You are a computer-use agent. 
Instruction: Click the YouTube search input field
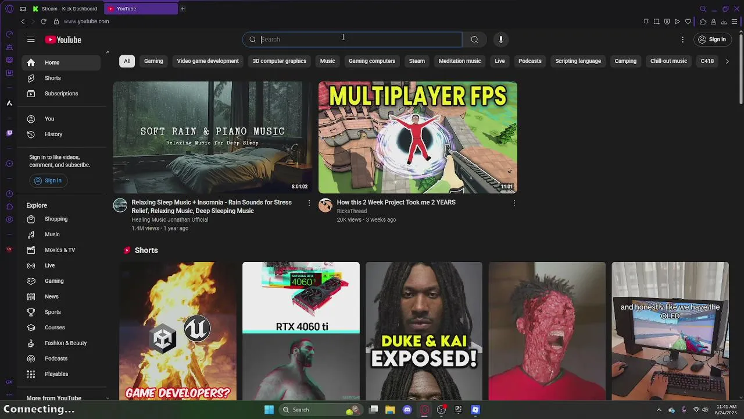(352, 40)
